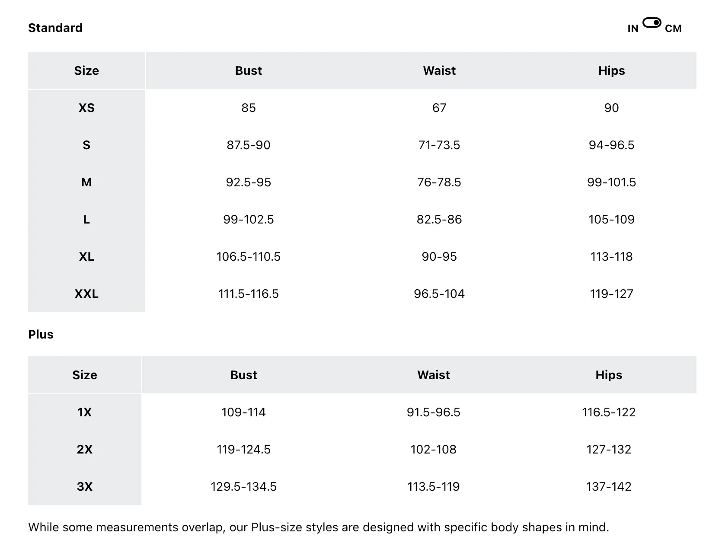Click the Plus section heading
Viewport: 722px width, 543px height.
click(x=41, y=334)
